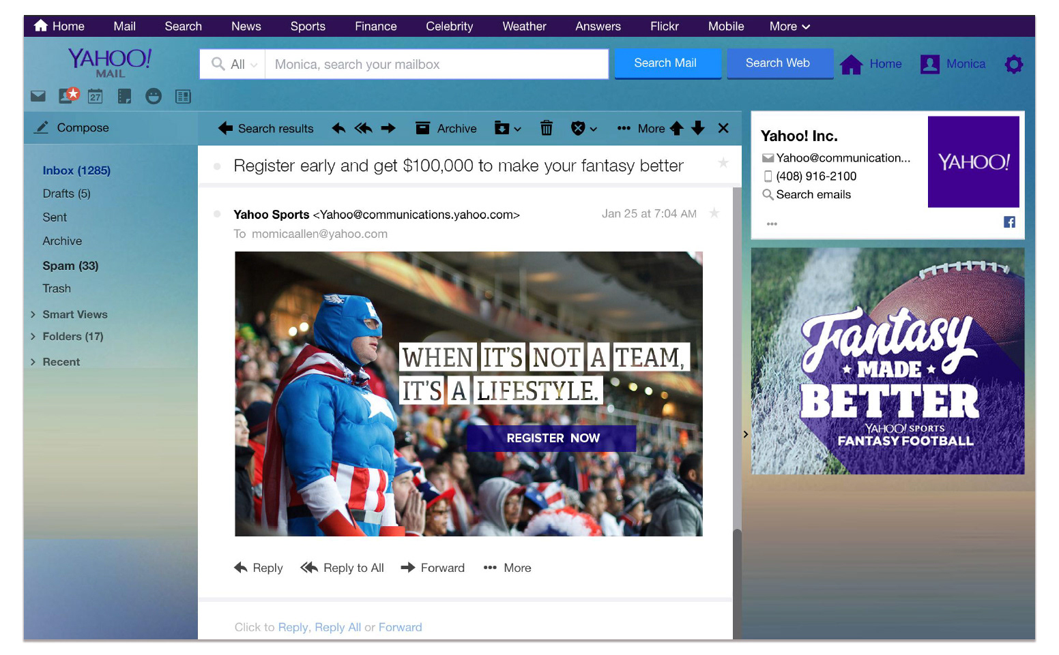Click the Yahoo purple logo thumbnail

974,162
